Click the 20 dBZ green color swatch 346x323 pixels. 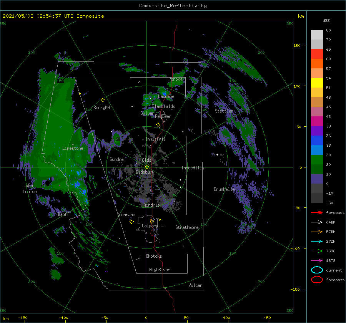point(317,169)
